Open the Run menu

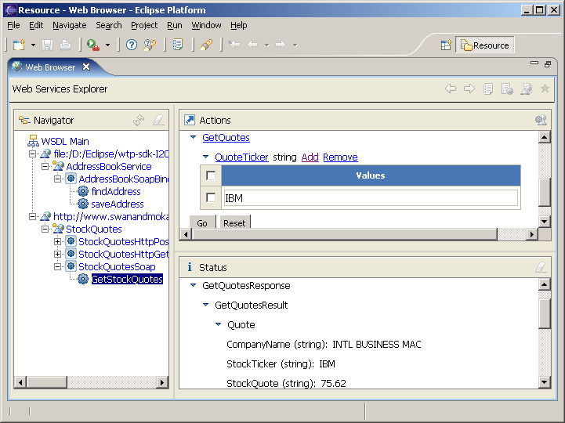tap(175, 25)
